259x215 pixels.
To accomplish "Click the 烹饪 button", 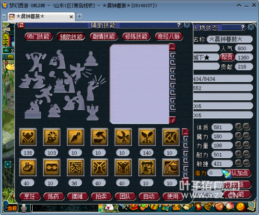I will pyautogui.click(x=30, y=196).
